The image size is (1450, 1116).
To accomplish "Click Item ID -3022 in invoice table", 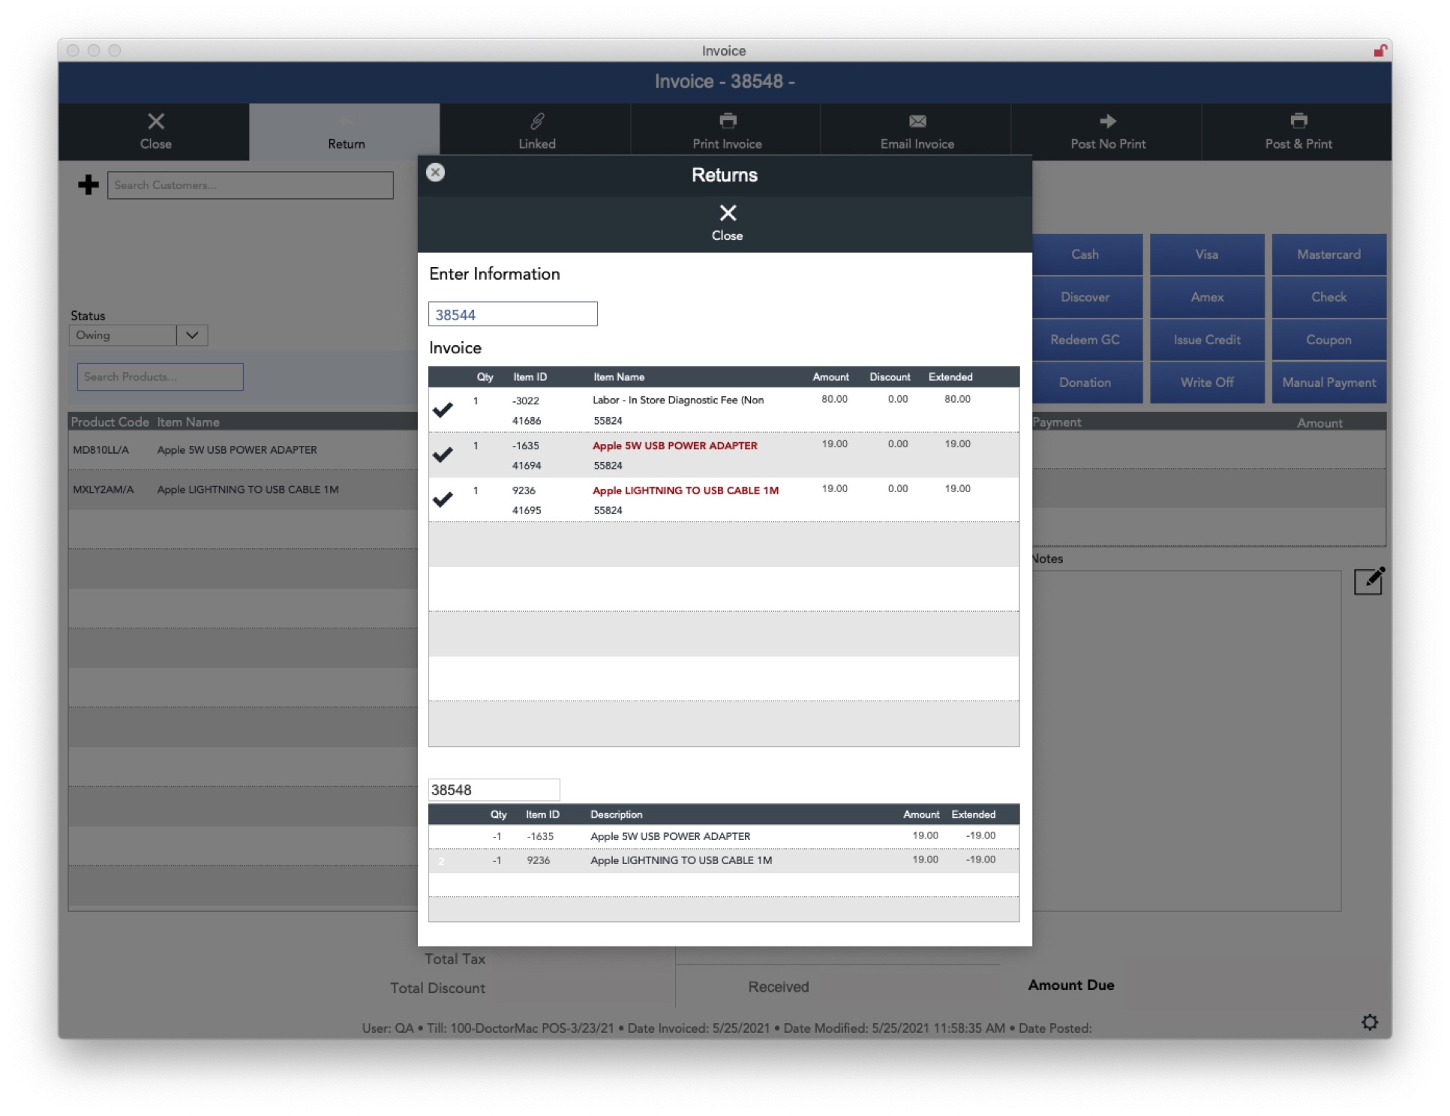I will click(x=525, y=400).
